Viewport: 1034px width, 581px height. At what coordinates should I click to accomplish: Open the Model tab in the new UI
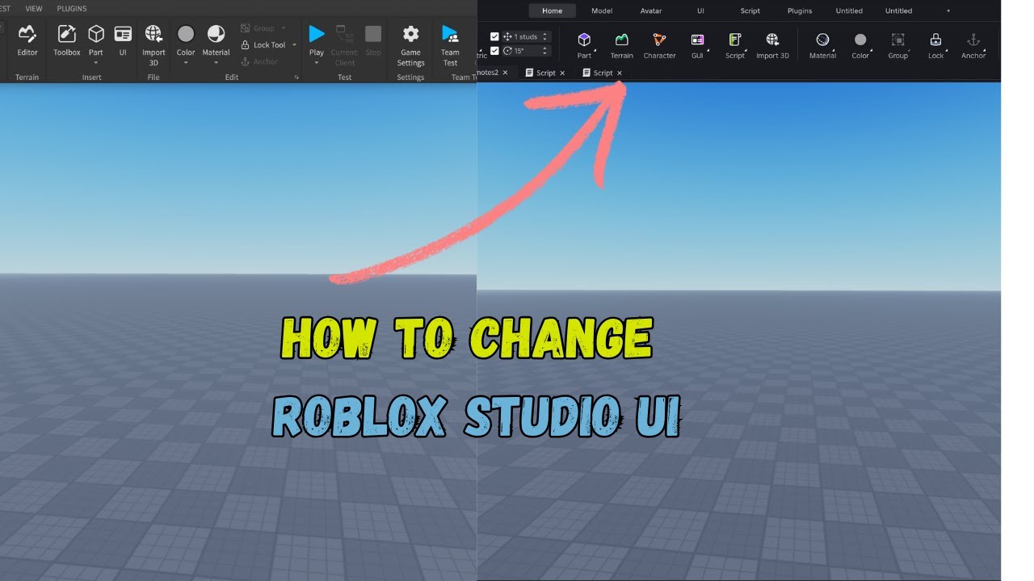tap(602, 10)
